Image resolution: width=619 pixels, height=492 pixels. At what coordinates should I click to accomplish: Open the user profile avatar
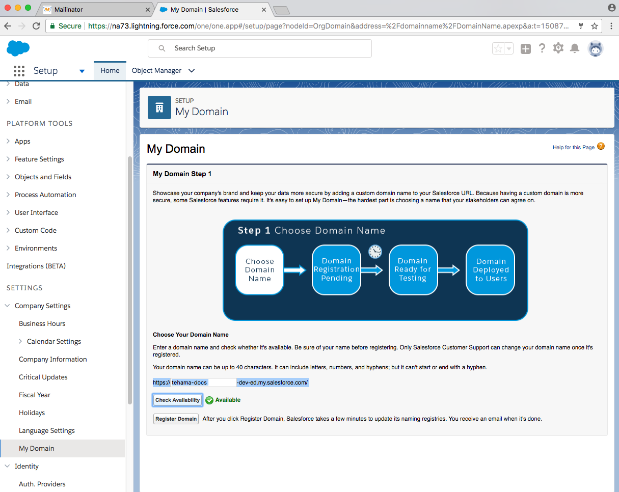pyautogui.click(x=596, y=48)
